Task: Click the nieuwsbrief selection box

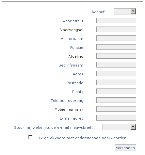Action: (x=119, y=127)
